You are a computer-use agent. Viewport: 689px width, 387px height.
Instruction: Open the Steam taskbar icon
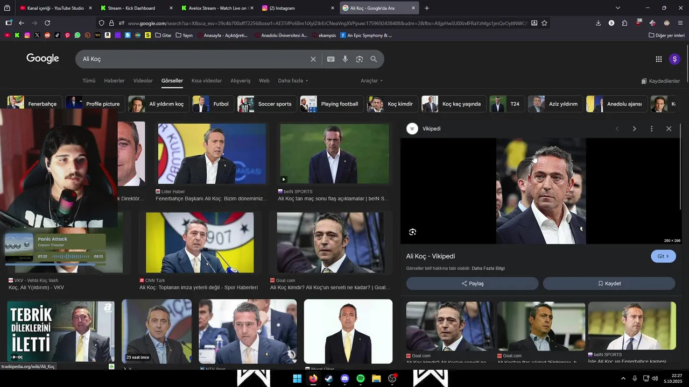329,378
